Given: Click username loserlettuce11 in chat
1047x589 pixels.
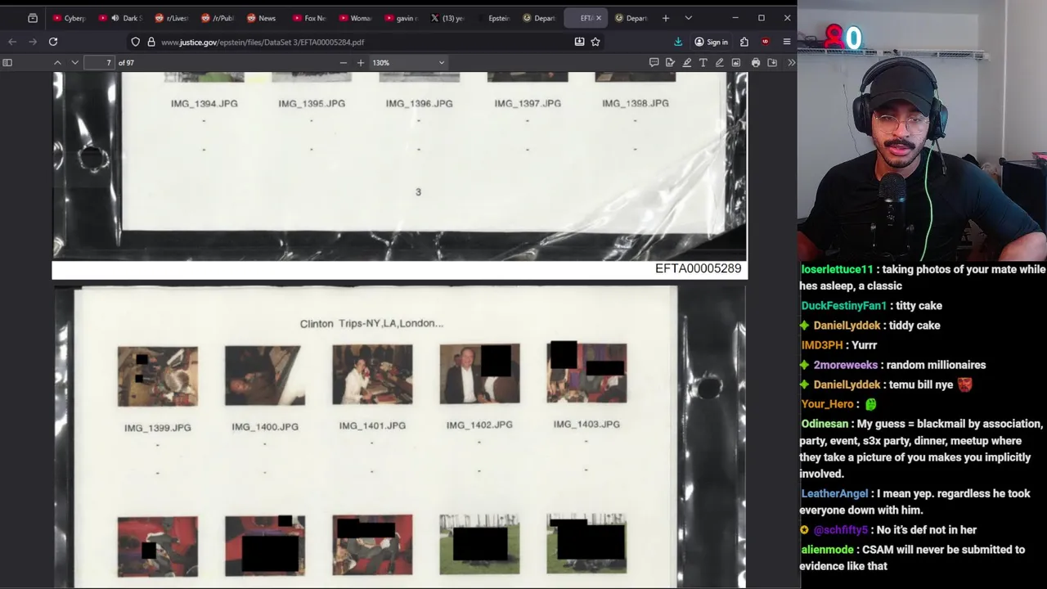Looking at the screenshot, I should click(x=837, y=269).
